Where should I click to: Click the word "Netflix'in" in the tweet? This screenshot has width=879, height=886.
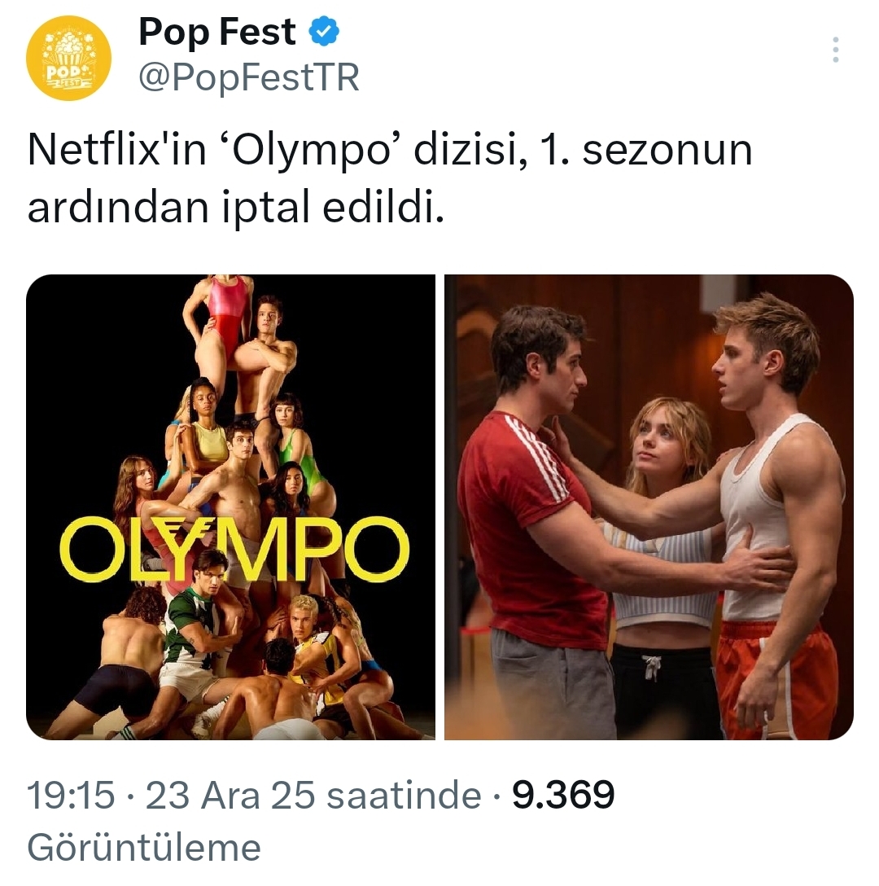(x=117, y=151)
